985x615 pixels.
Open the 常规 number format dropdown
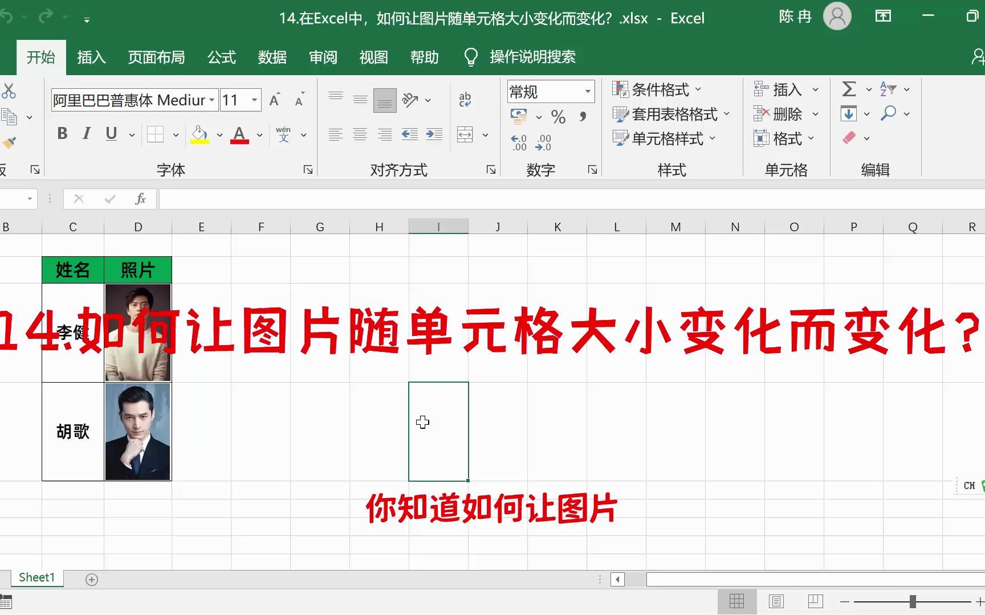(588, 91)
